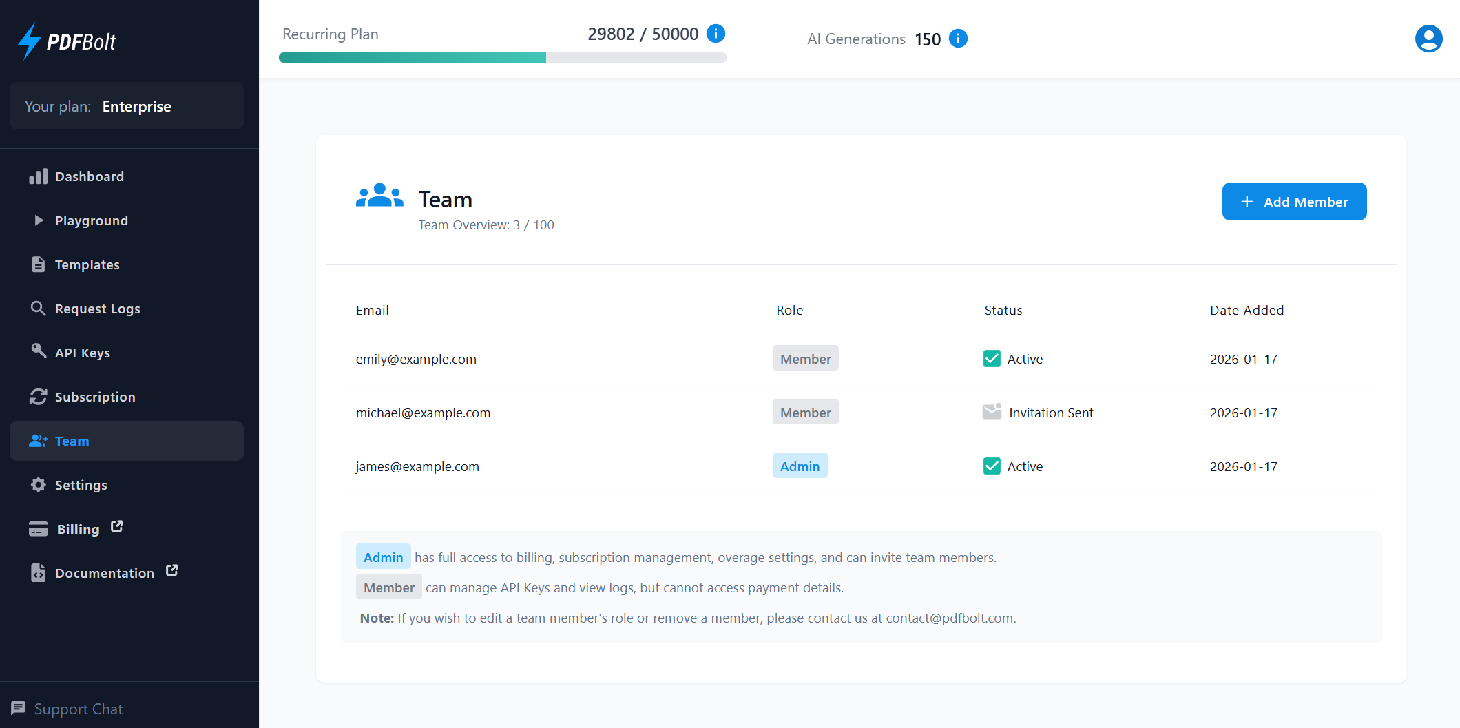Click the Templates document icon

[x=39, y=264]
